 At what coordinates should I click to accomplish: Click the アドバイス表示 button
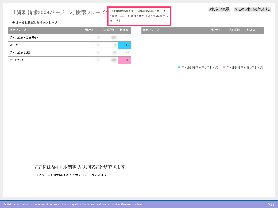click(219, 9)
